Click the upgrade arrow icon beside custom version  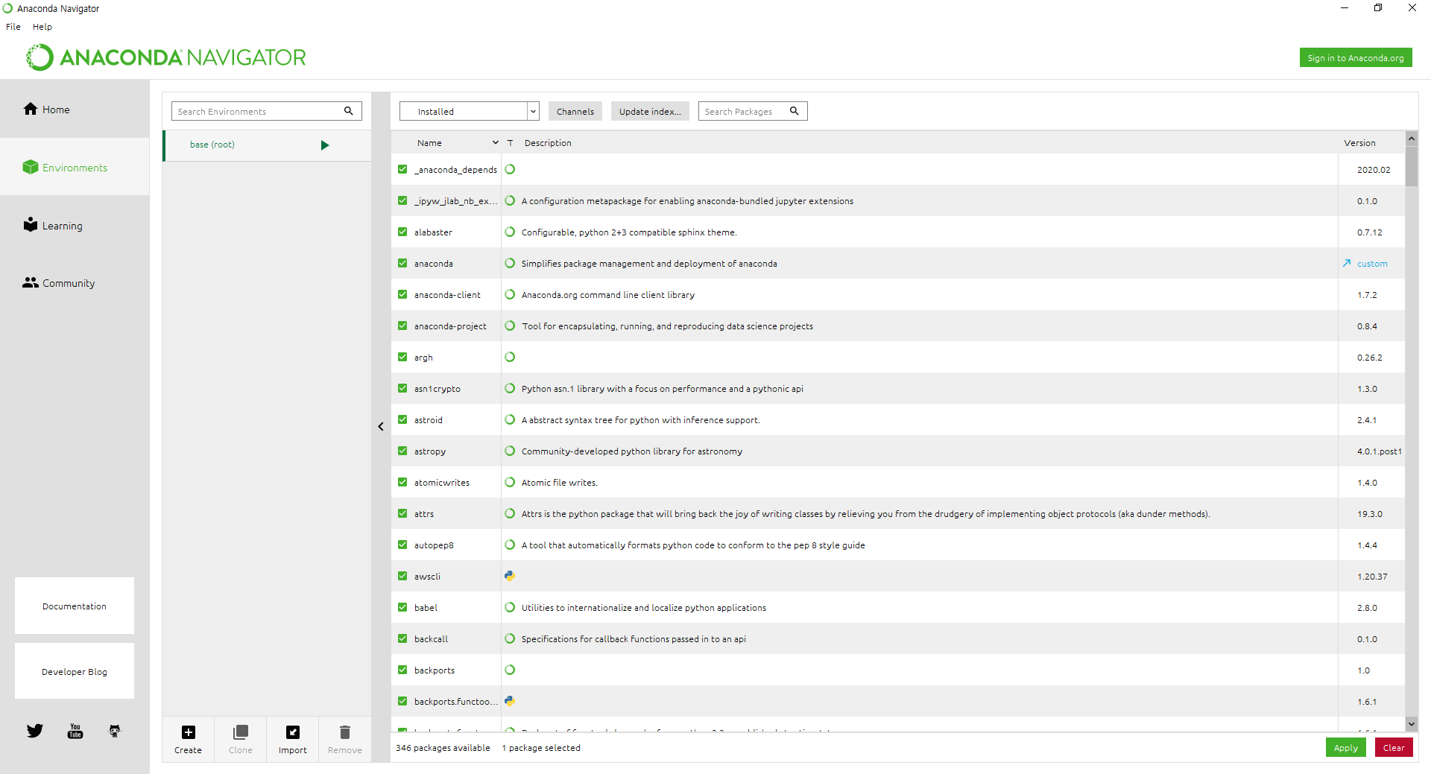(1347, 263)
